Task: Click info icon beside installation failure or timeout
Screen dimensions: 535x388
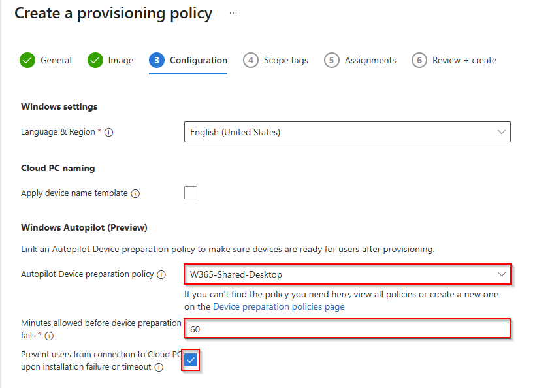Action: coord(157,368)
